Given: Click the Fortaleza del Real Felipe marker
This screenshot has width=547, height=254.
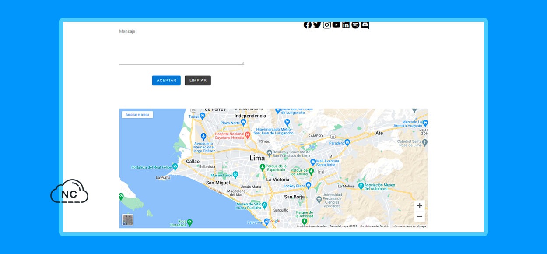Looking at the screenshot, I should [175, 166].
